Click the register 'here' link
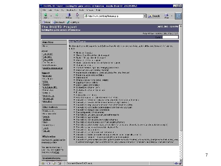 coord(57,152)
